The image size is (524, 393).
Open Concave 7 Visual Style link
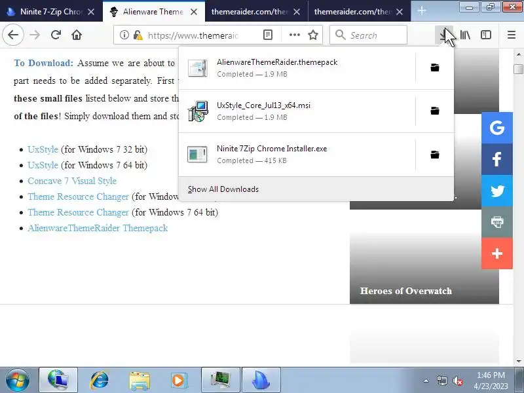tap(72, 181)
